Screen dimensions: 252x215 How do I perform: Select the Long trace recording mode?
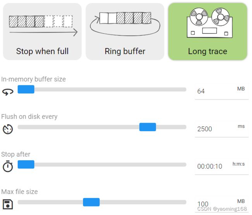tap(207, 31)
